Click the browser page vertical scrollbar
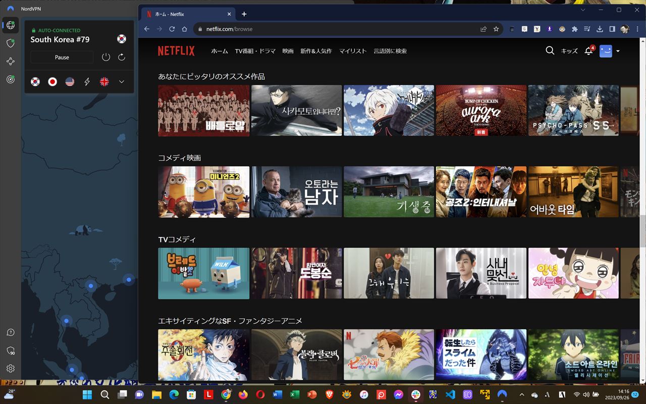This screenshot has height=404, width=646. point(642,231)
